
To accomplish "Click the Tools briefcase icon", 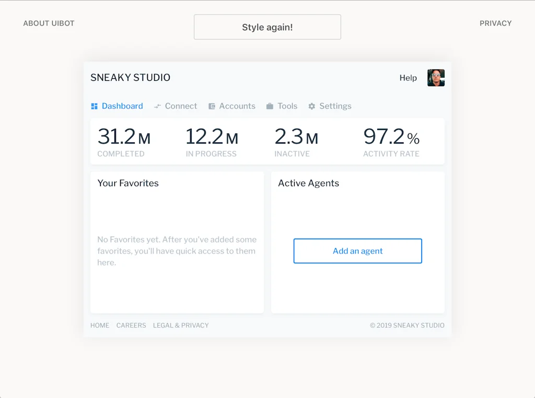I will click(270, 106).
